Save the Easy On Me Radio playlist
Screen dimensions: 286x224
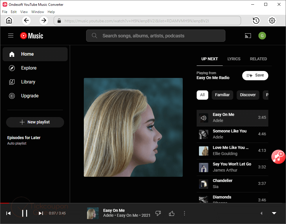coord(255,75)
